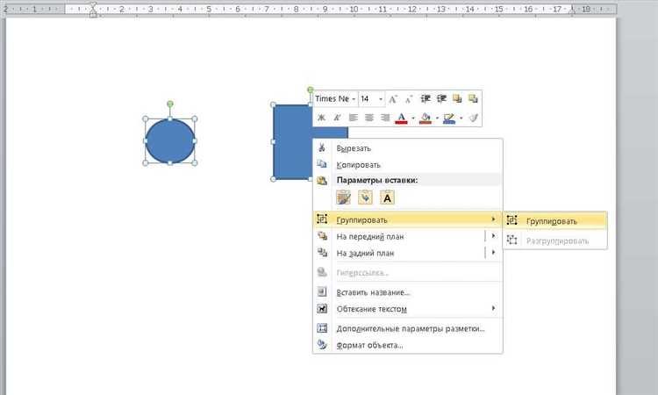This screenshot has width=658, height=395.
Task: Click the group icon beside the Группировать context entry
Action: [x=322, y=219]
